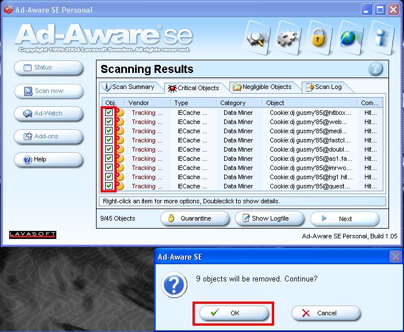Select Cookie:dj gusmy'85@doubl... object text
The height and width of the screenshot is (332, 404).
(x=309, y=149)
